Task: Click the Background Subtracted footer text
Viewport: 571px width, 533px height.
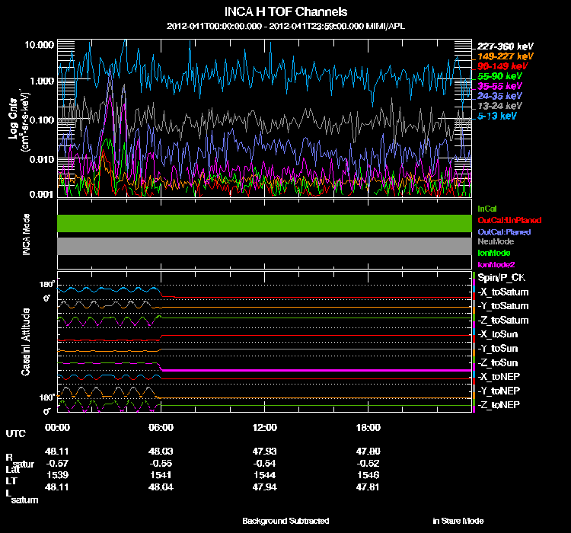Action: pos(285,521)
